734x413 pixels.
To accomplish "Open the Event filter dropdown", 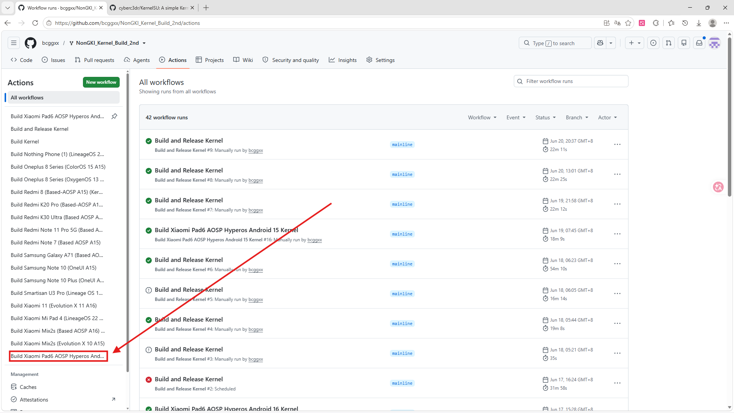I will tap(516, 117).
